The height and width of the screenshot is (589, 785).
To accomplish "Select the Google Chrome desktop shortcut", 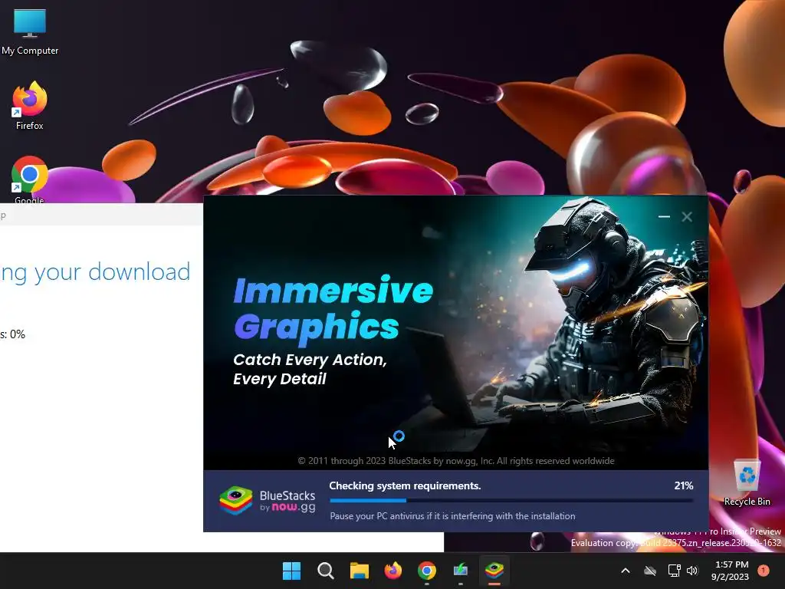I will coord(30,179).
